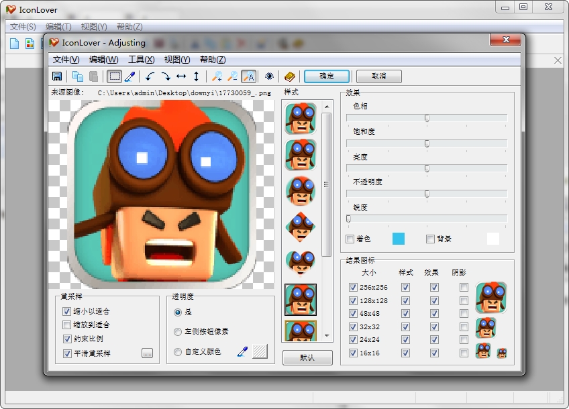The image size is (569, 409).
Task: Flip the image horizontally
Action: point(183,76)
